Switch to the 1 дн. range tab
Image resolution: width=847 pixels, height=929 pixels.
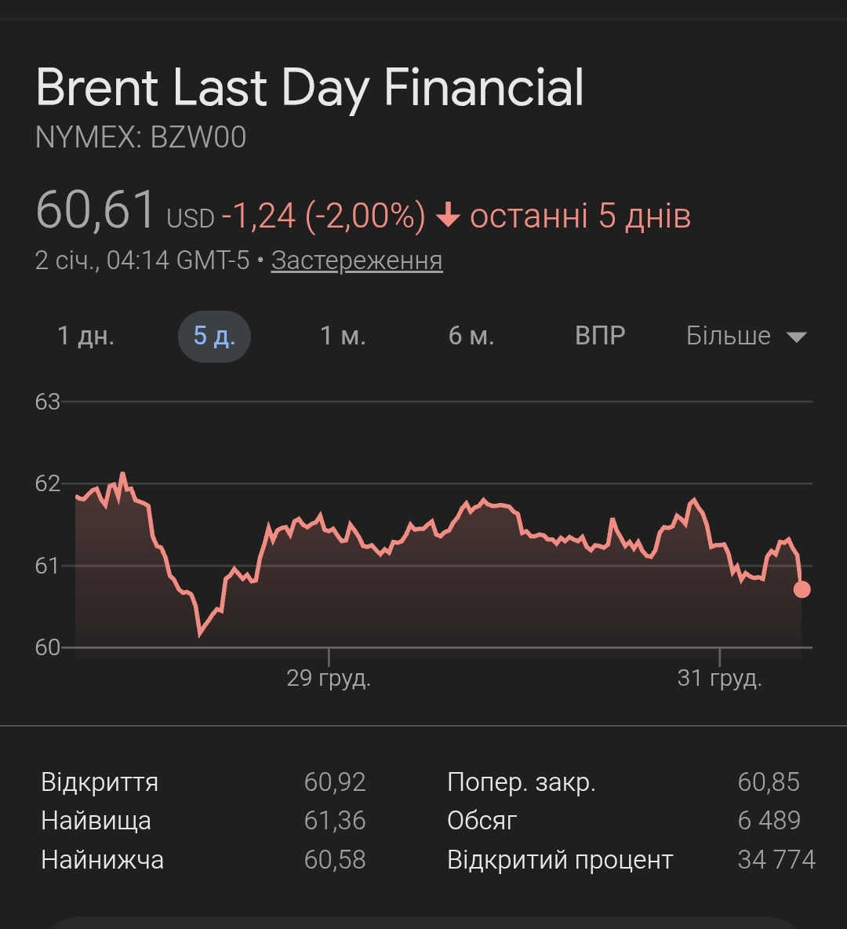click(86, 337)
